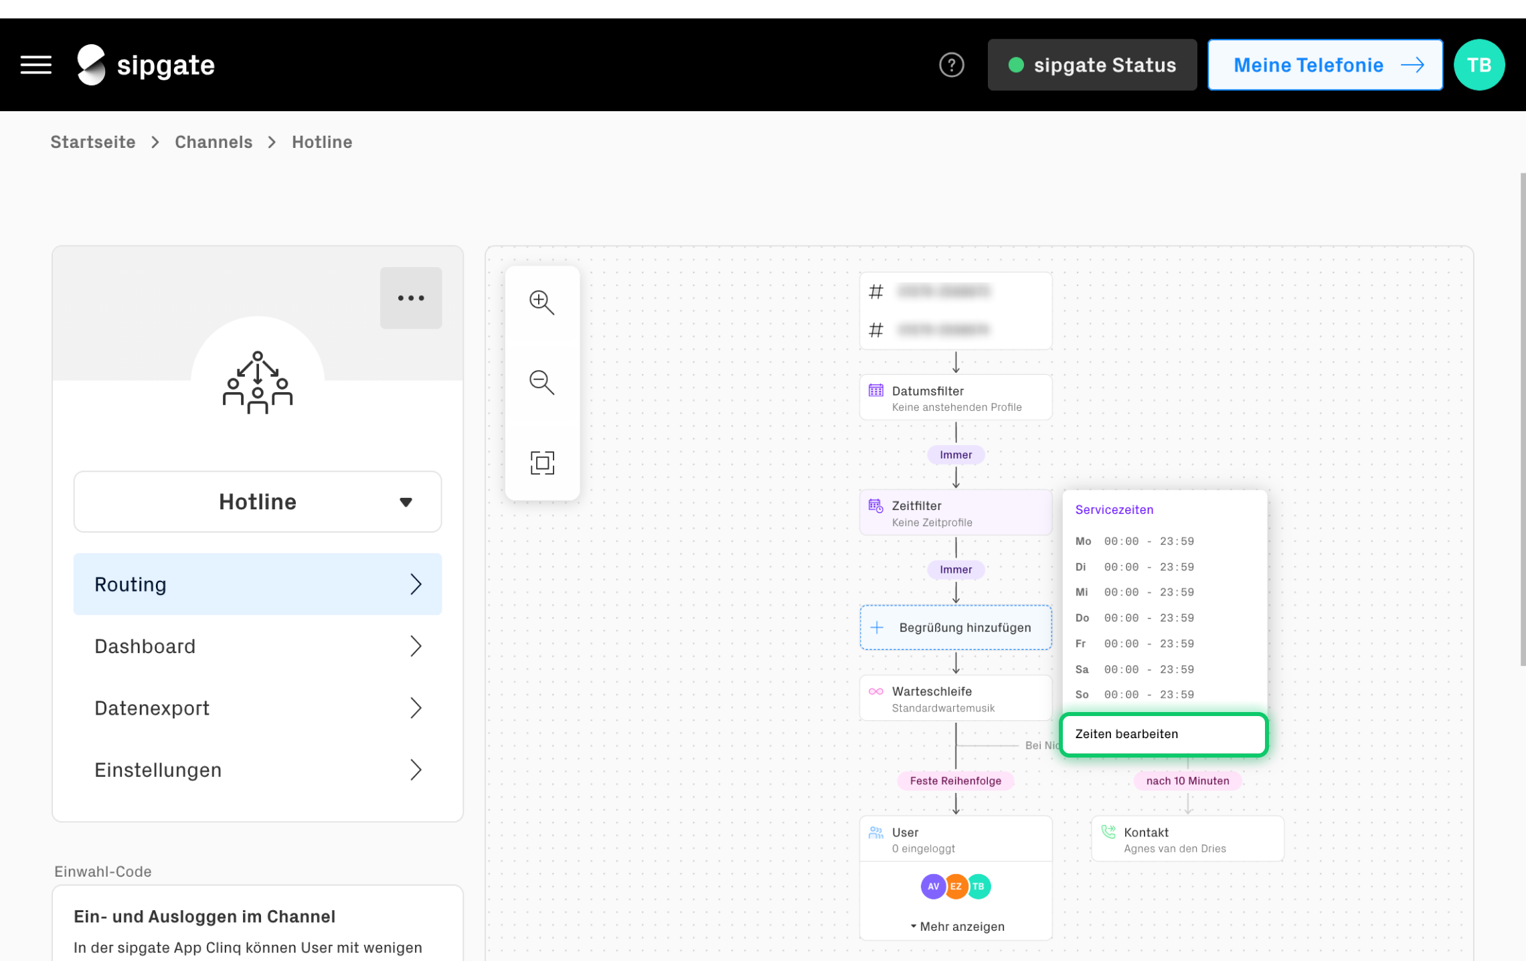Click the sipgate logo
The image size is (1526, 961).
[x=146, y=65]
